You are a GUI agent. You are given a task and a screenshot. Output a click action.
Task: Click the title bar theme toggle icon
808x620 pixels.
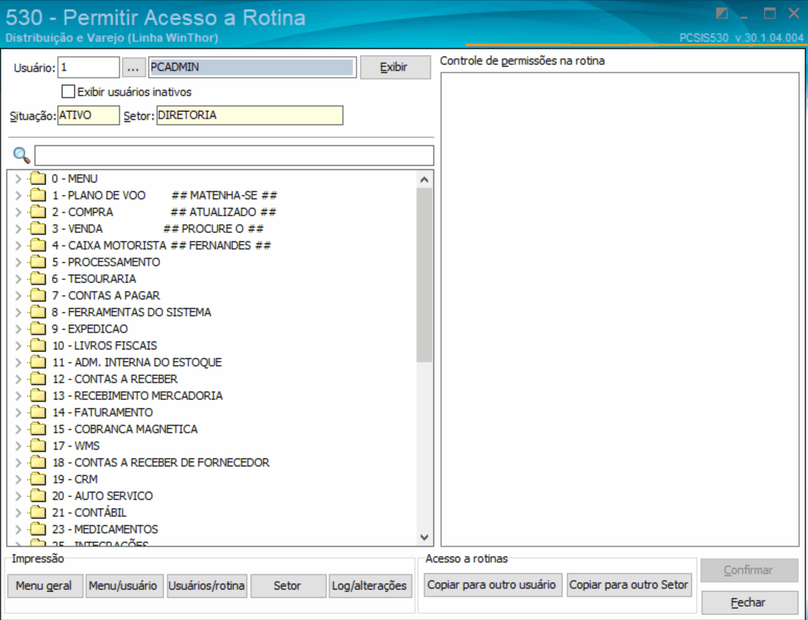pos(722,13)
